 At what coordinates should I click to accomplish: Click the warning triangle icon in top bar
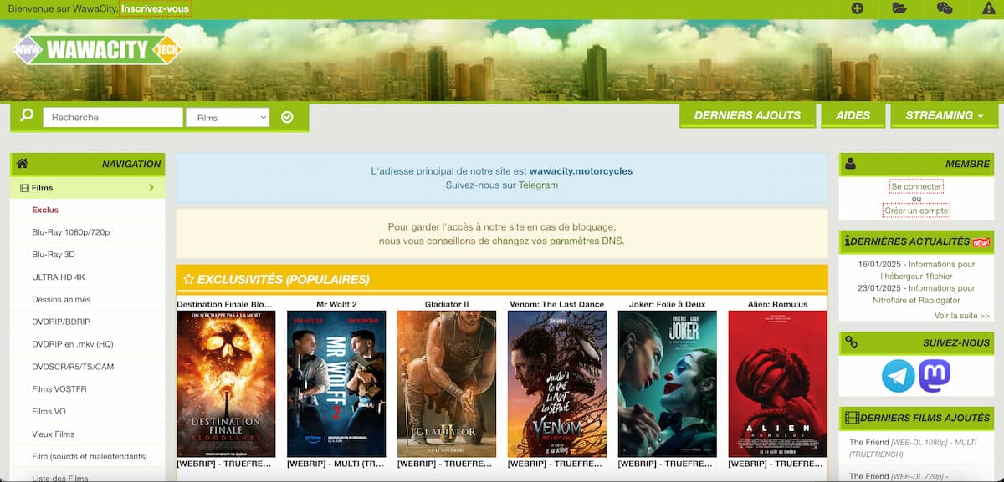(988, 8)
